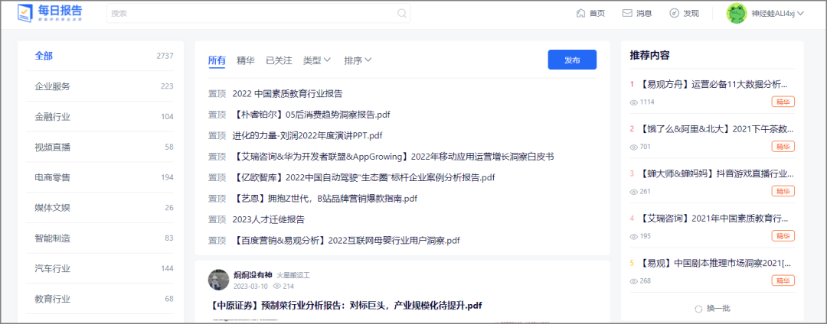Image resolution: width=827 pixels, height=324 pixels.
Task: Open the 【中原证券】预制菜行业分析报告 post
Action: pyautogui.click(x=345, y=306)
